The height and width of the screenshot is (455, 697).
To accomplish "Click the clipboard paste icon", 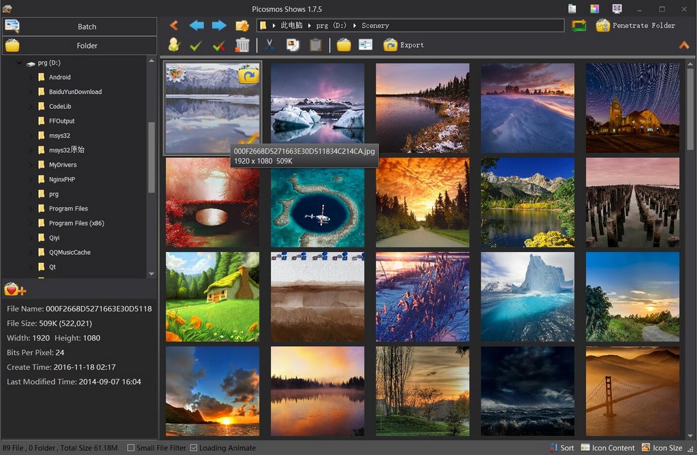I will tap(315, 45).
